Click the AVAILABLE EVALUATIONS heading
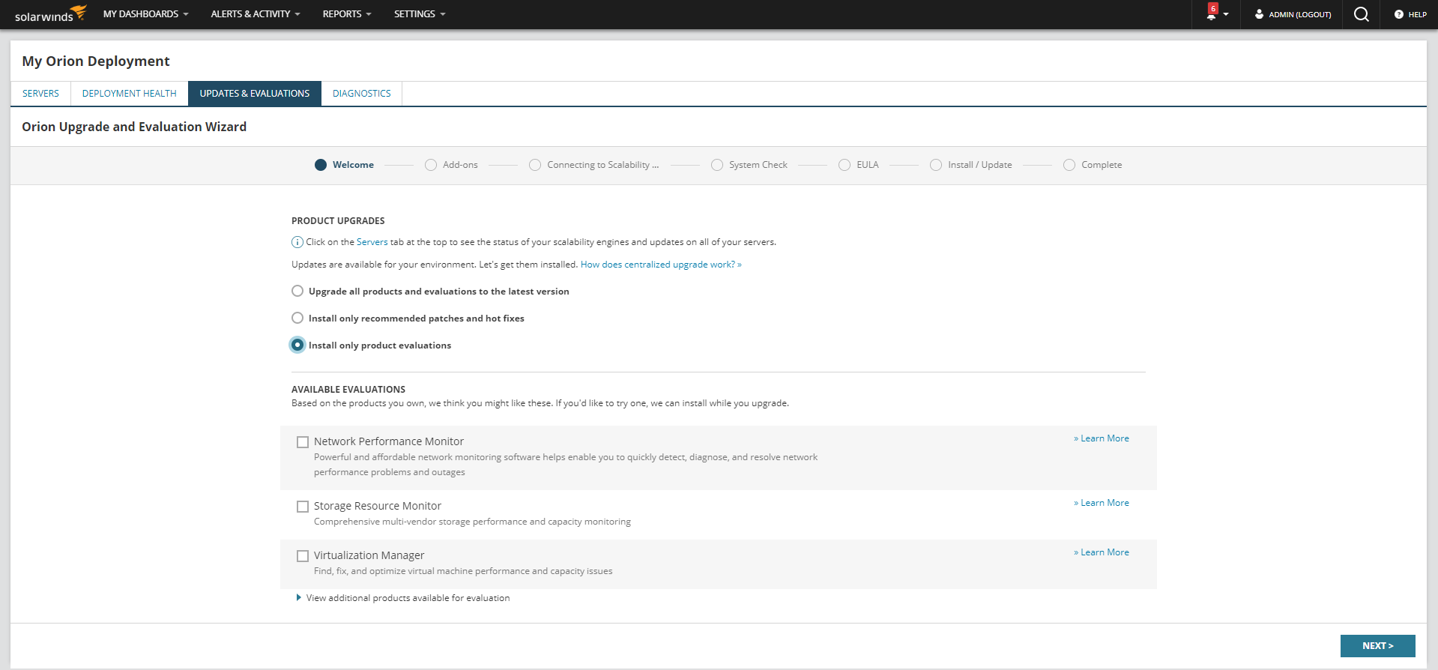Image resolution: width=1438 pixels, height=670 pixels. pyautogui.click(x=348, y=390)
